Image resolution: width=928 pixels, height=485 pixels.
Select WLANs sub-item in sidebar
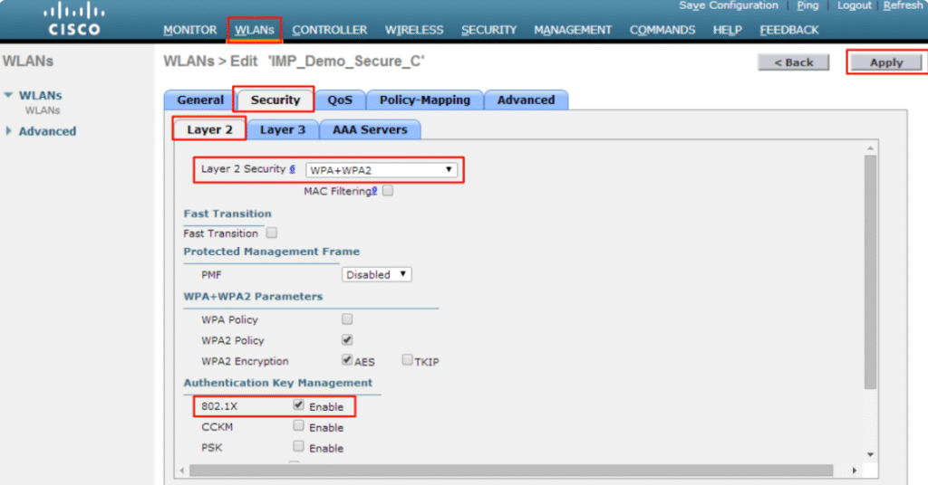pyautogui.click(x=43, y=110)
